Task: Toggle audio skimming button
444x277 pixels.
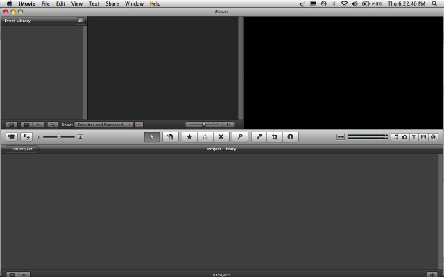Action: 341,137
